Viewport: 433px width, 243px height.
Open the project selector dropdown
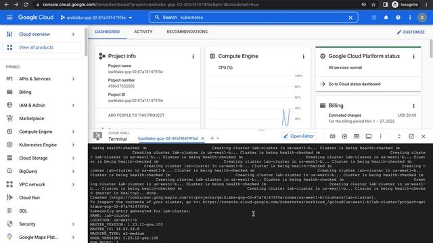pos(96,18)
